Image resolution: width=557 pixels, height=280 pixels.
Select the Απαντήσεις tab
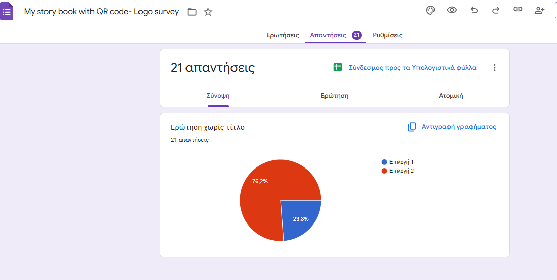328,35
